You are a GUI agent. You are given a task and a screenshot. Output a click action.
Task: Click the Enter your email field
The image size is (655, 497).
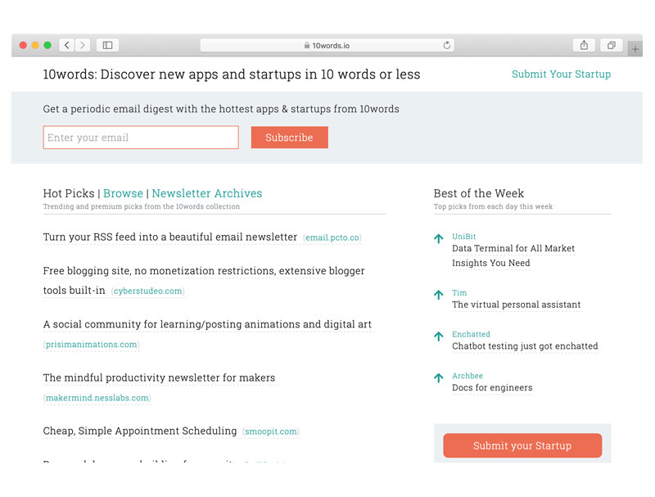click(141, 138)
